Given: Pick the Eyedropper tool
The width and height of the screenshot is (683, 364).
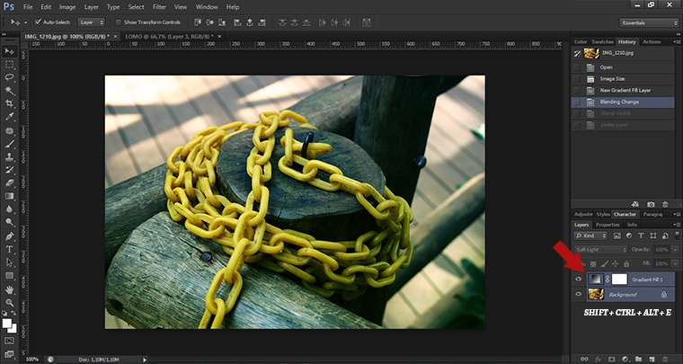Looking at the screenshot, I should [x=9, y=117].
